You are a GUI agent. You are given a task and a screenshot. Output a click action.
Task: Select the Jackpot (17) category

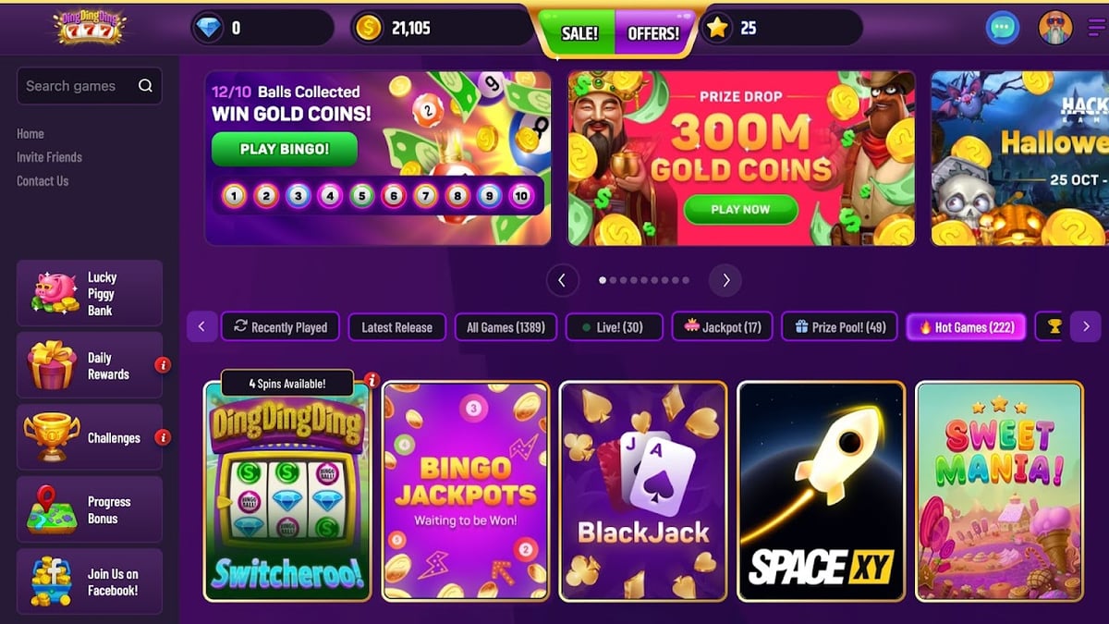[722, 326]
